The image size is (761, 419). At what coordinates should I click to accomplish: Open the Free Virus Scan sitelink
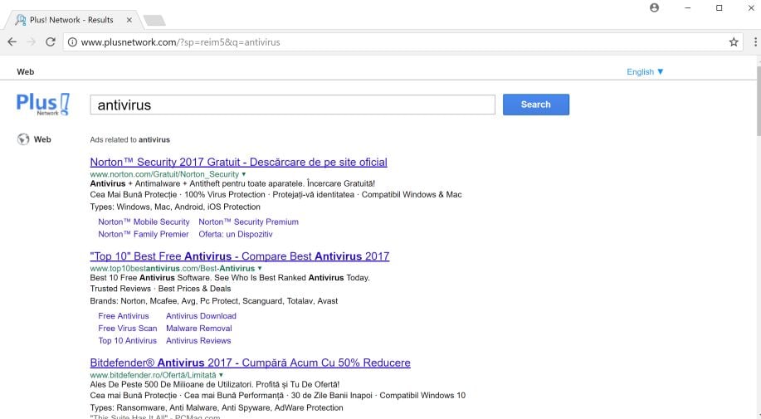coord(128,329)
